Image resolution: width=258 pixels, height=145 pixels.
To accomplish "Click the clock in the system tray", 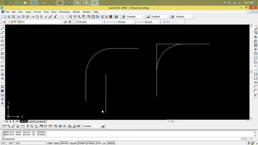I will [x=248, y=3].
